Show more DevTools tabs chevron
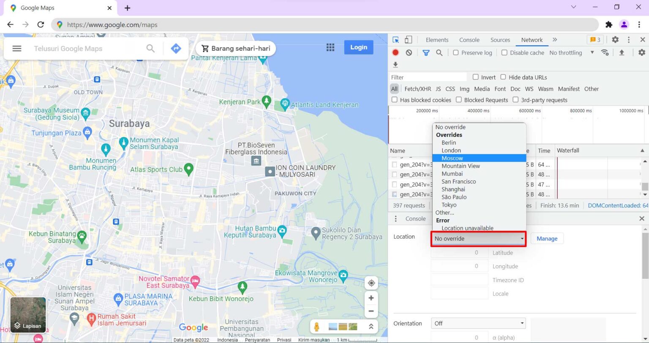Screen dimensions: 649x343 pyautogui.click(x=555, y=40)
